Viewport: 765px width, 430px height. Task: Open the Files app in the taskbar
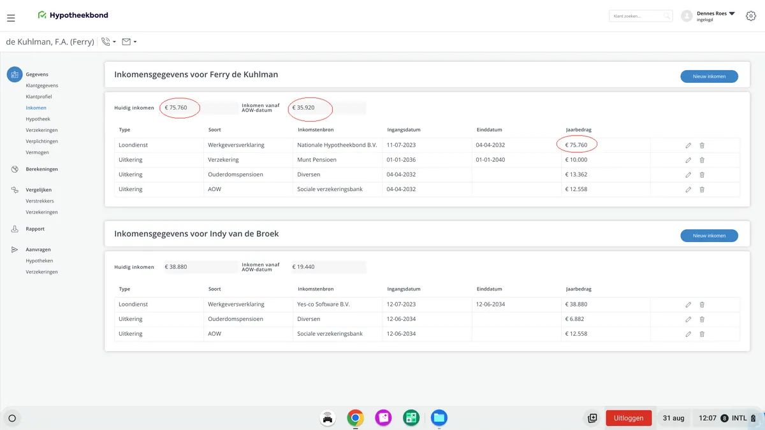439,418
